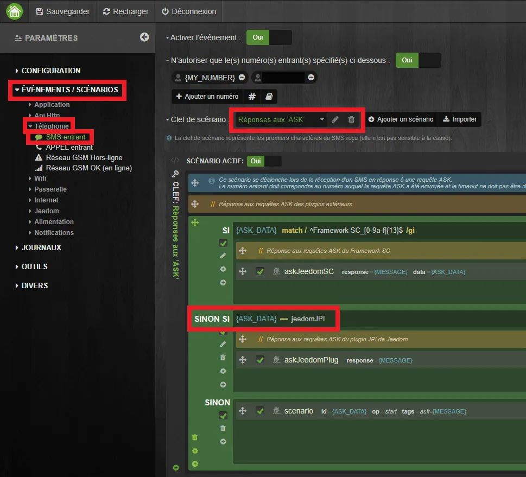Add an action with SINON block plus icon
526x477 pixels.
click(223, 441)
